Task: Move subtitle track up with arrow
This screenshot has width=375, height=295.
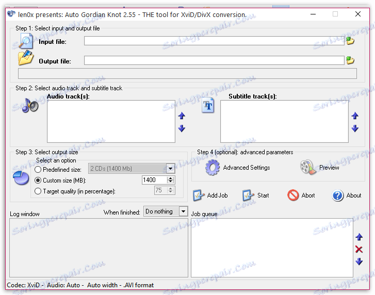Action: [x=355, y=116]
